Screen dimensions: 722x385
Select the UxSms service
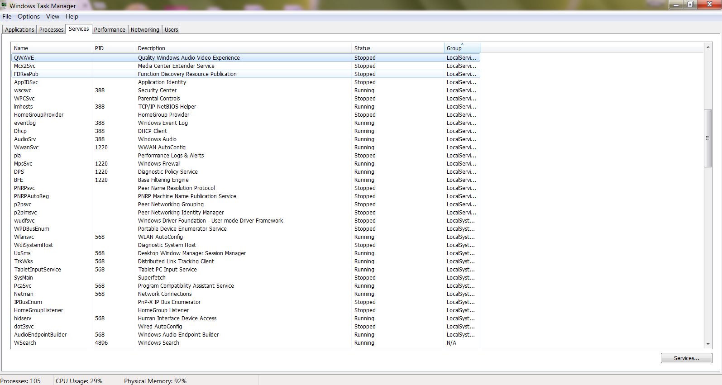[245, 253]
